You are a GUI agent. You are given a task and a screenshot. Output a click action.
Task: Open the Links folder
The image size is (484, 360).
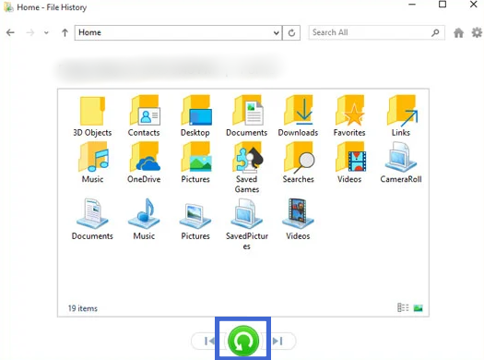point(401,116)
